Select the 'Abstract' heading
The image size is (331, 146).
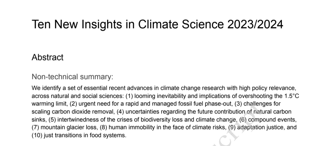click(x=48, y=57)
